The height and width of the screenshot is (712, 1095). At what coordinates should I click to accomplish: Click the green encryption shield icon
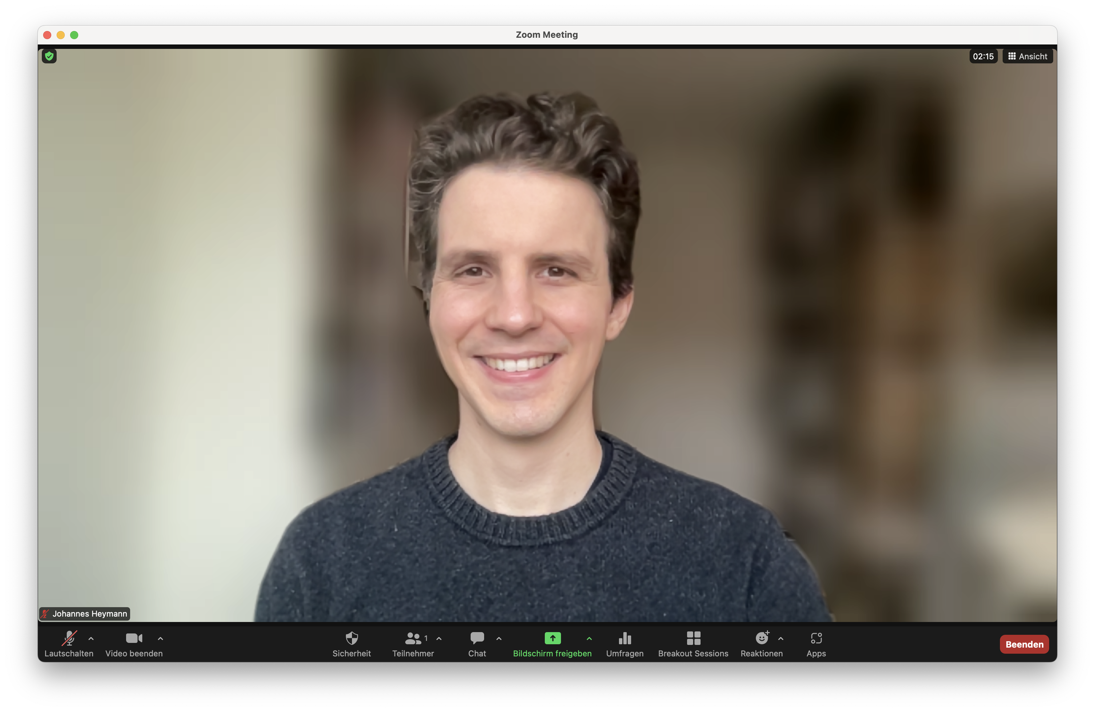tap(49, 56)
